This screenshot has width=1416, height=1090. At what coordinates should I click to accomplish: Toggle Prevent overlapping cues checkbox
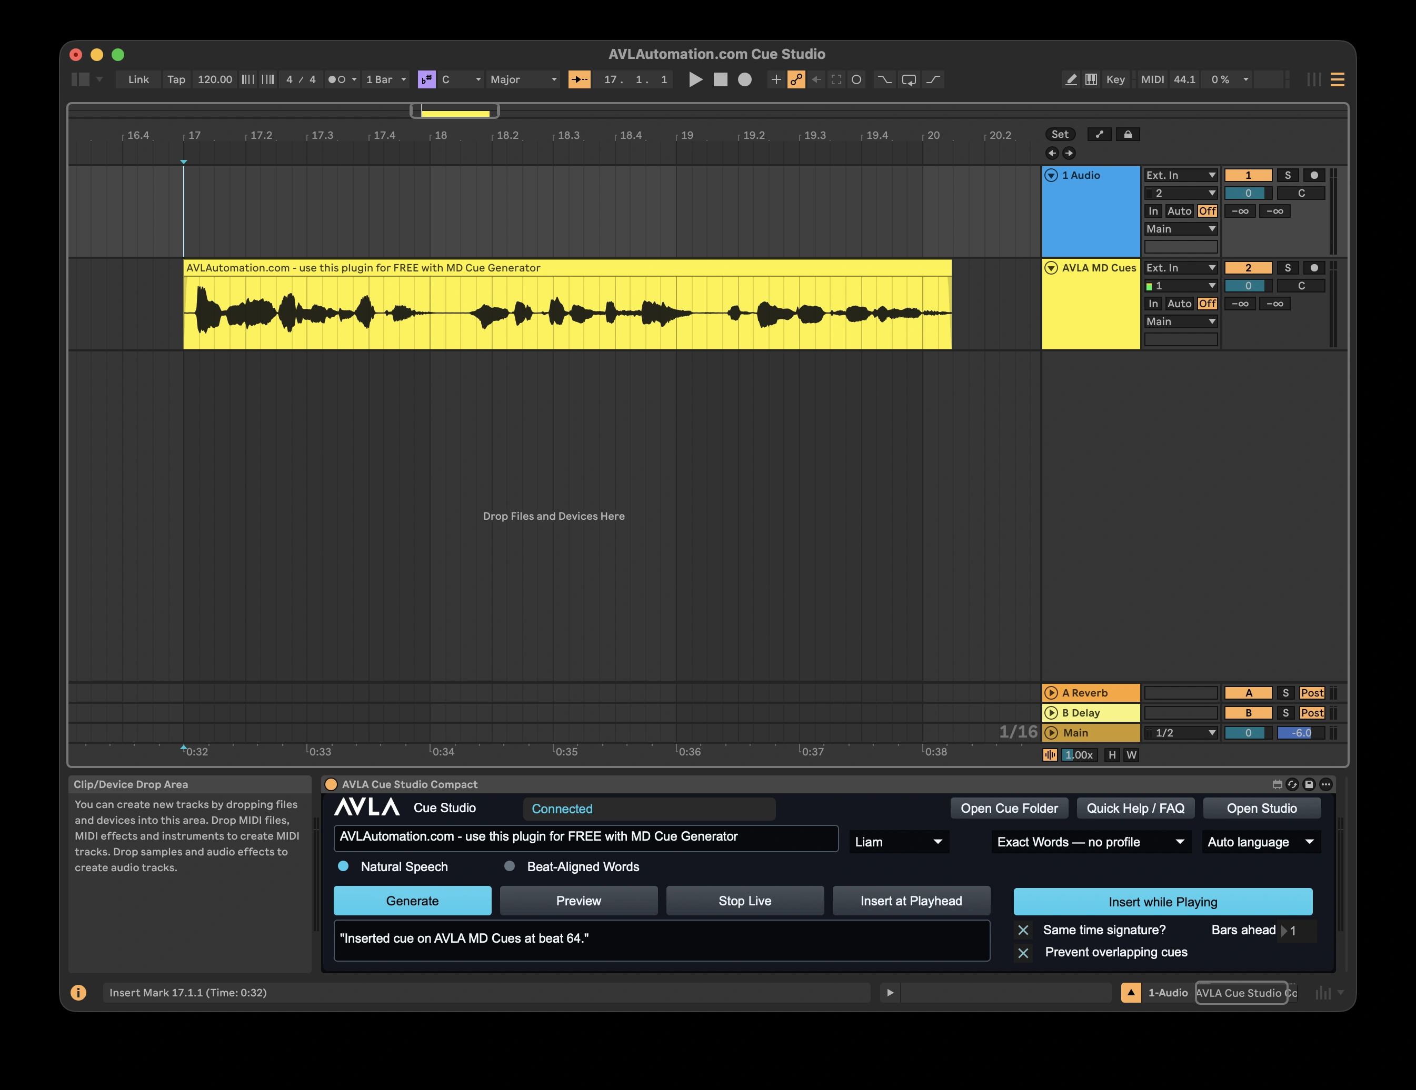[1024, 953]
